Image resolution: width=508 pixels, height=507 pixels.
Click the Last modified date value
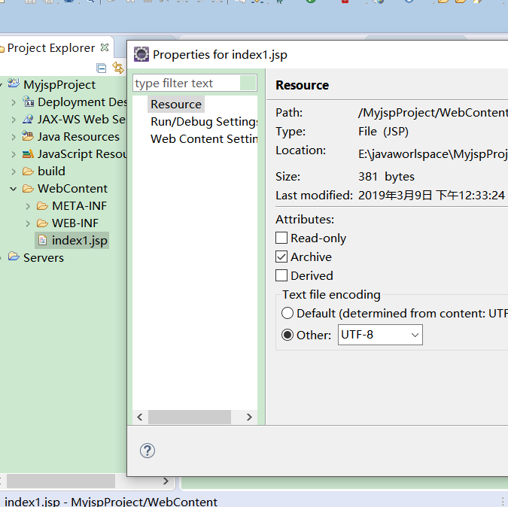(x=431, y=196)
